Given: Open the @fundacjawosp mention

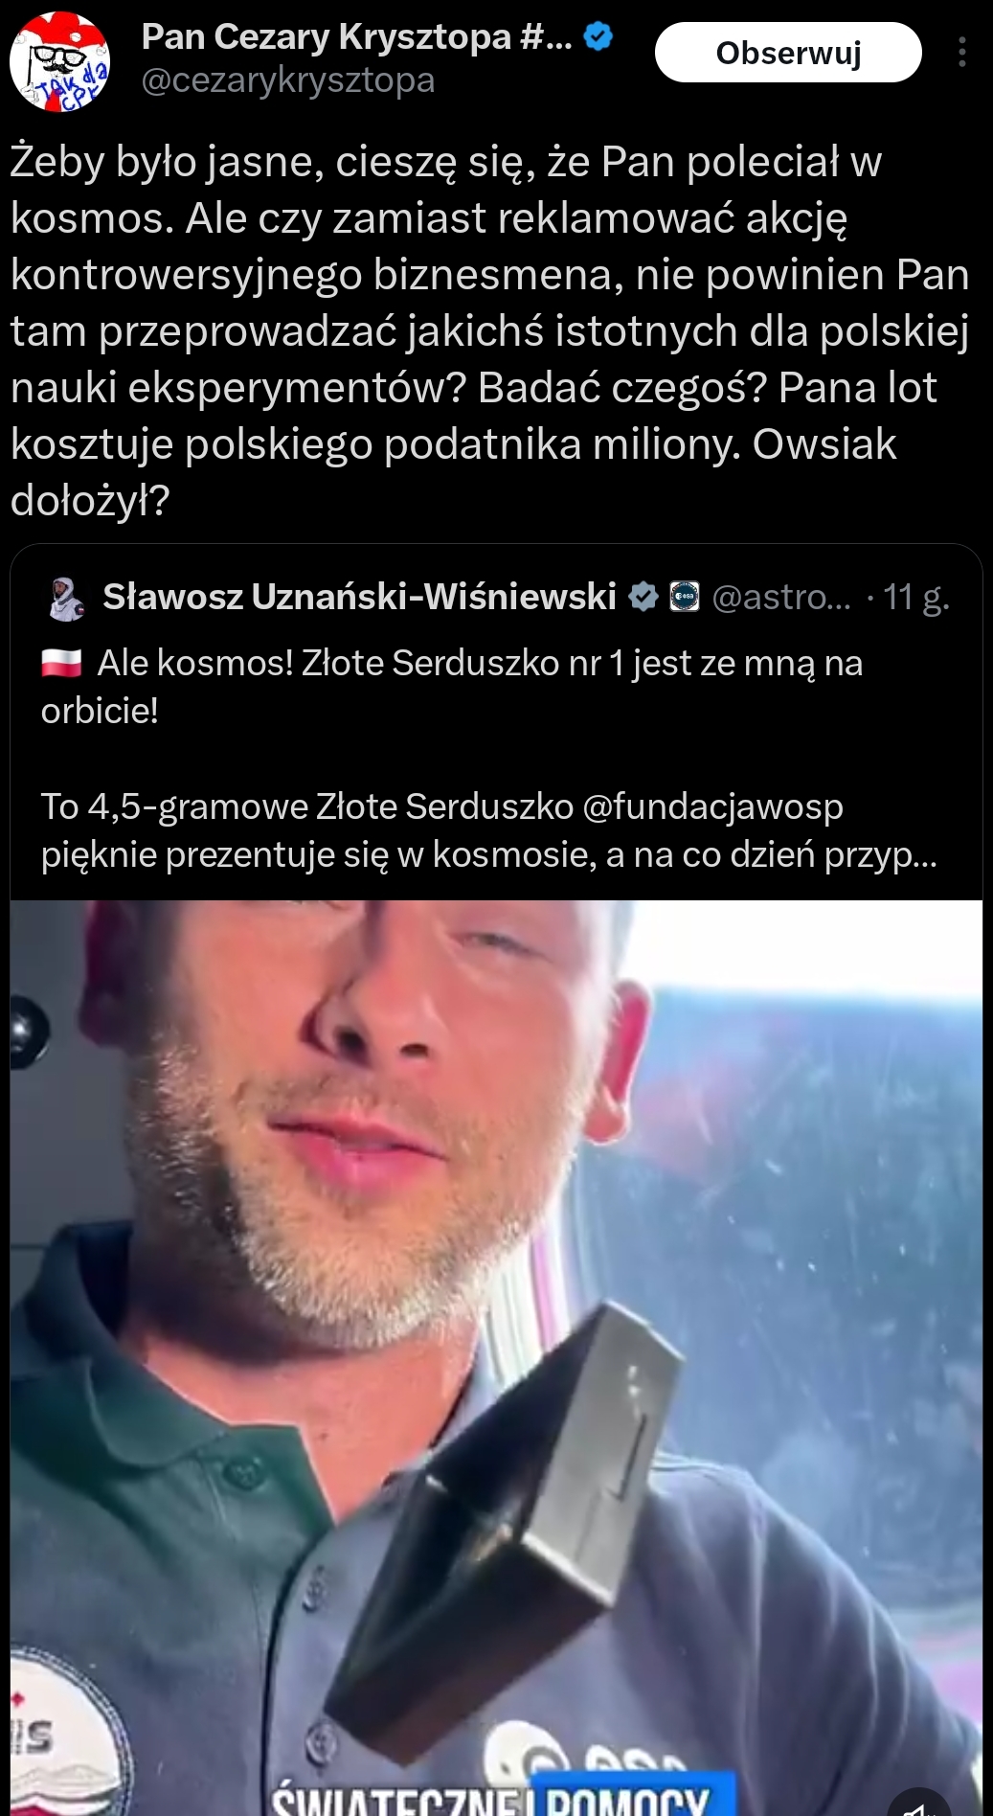Looking at the screenshot, I should [712, 806].
